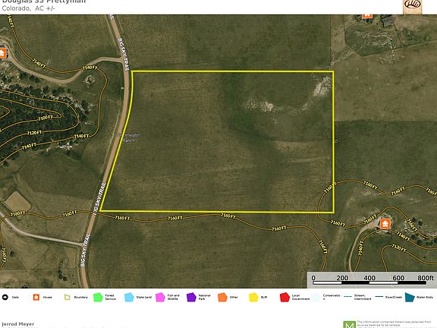Select the dark teal Water Body icon
Screen dimensions: 437x328
coord(410,298)
